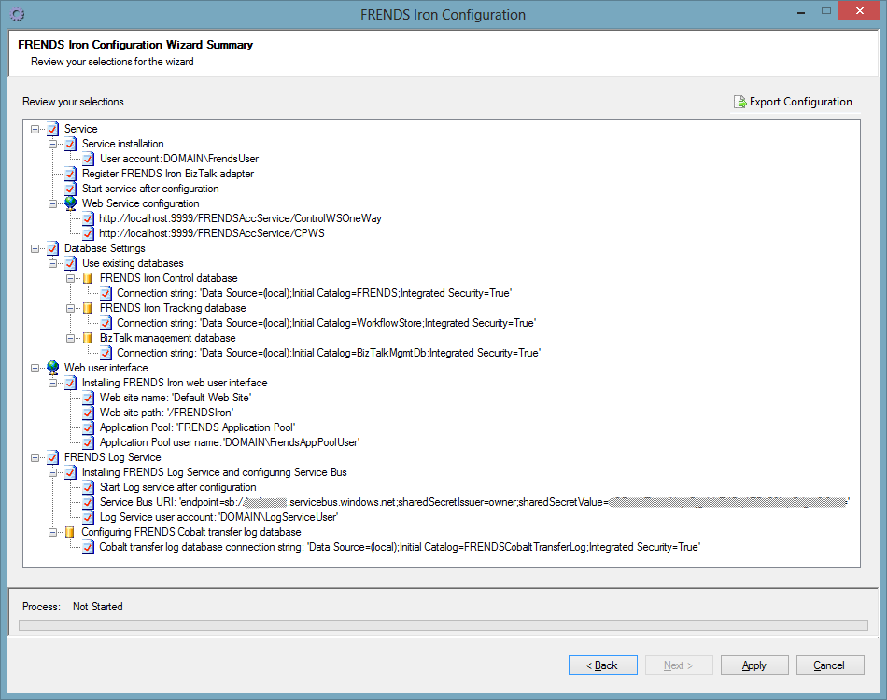Click the database icon for Configuring FRENDS Cobalt transfer log
The image size is (887, 700).
(70, 532)
